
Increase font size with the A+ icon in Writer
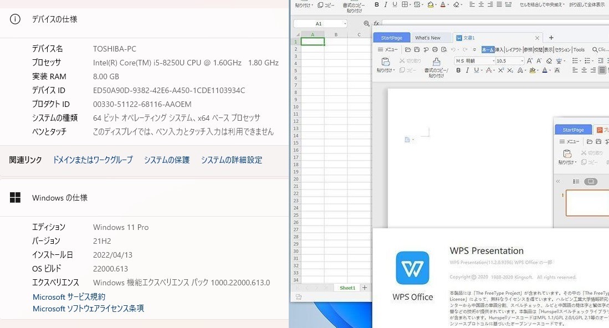point(529,61)
